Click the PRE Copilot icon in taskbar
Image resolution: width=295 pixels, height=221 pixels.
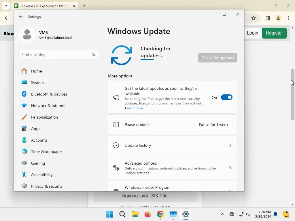[x=286, y=214]
